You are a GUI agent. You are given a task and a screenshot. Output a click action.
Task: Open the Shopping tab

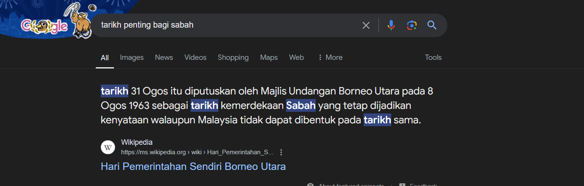click(233, 57)
